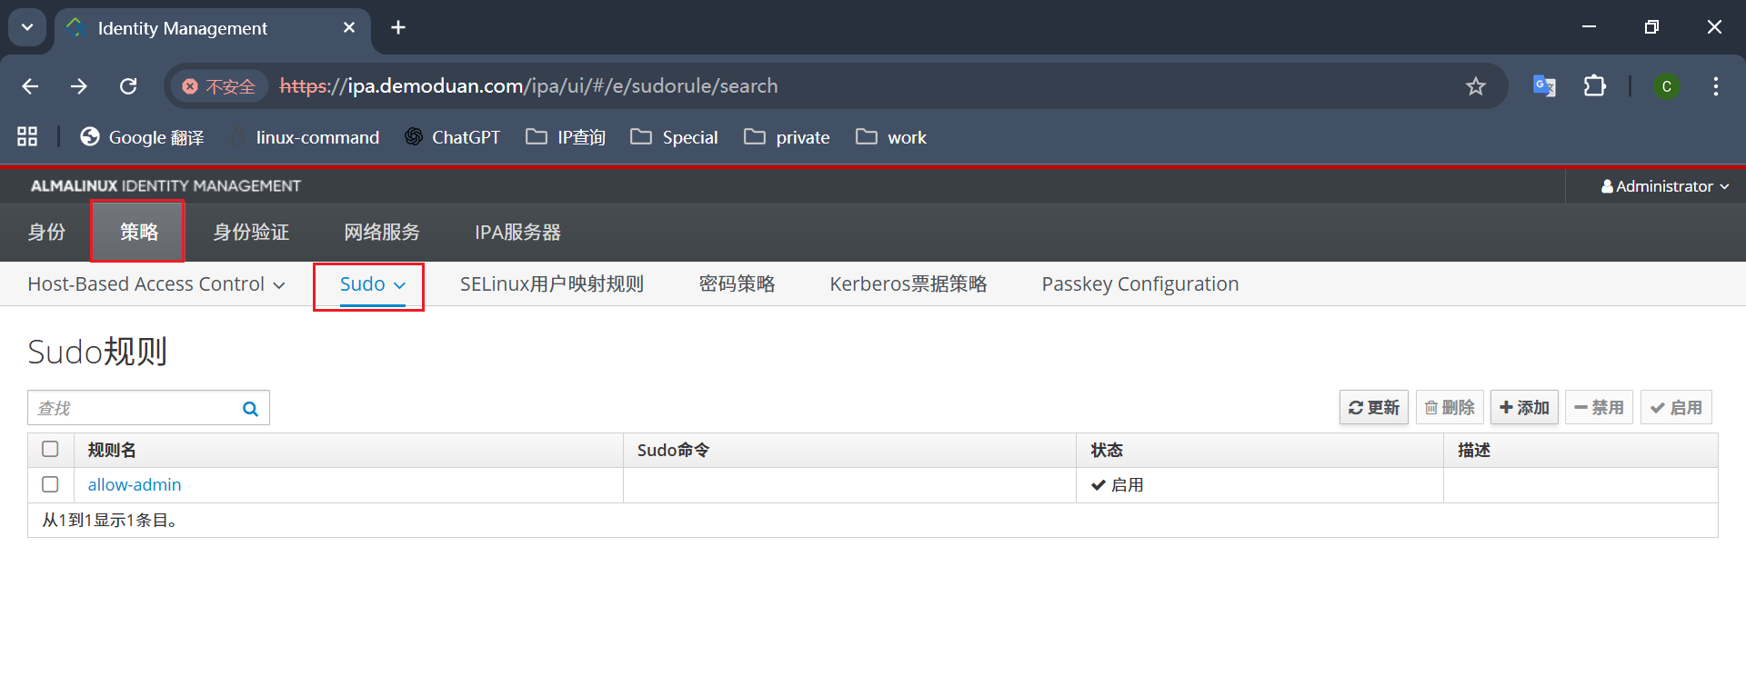The height and width of the screenshot is (686, 1746).
Task: Click the 启用 enable button
Action: (x=1676, y=408)
